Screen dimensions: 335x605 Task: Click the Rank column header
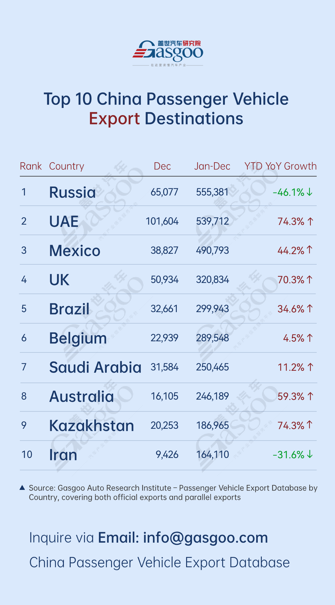[x=31, y=166]
